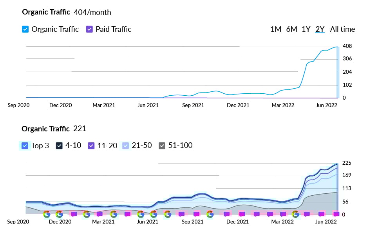Toggle the Paid Traffic checkbox
Viewport: 369px width, 240px height.
89,29
